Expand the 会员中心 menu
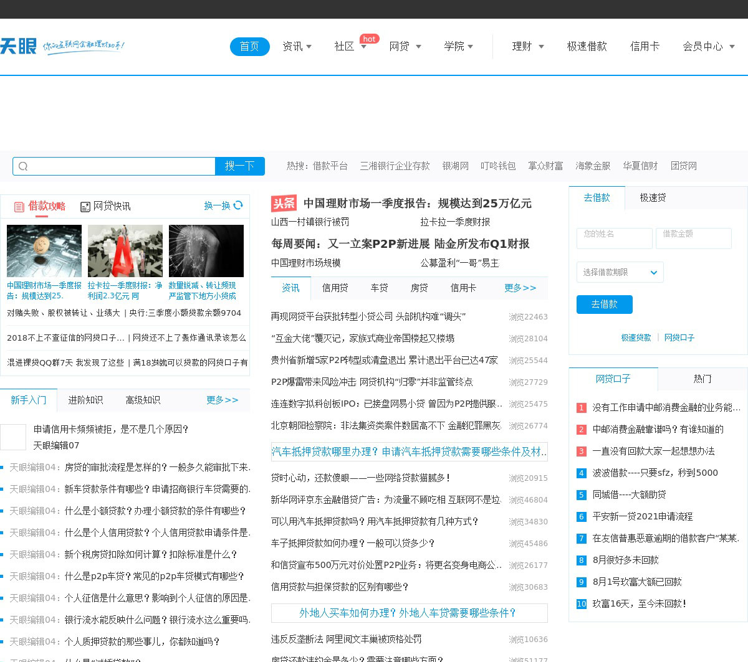 point(708,47)
